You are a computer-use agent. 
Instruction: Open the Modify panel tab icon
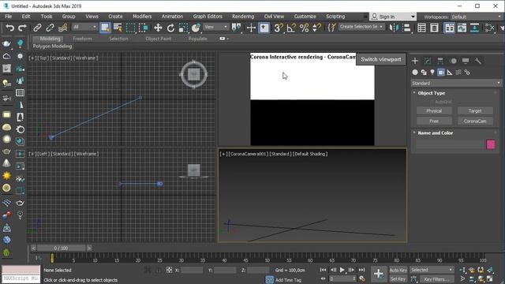[428, 61]
